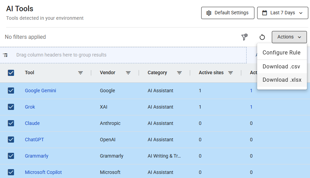
Task: Click the gear icon in Default Settings
Action: [x=209, y=13]
